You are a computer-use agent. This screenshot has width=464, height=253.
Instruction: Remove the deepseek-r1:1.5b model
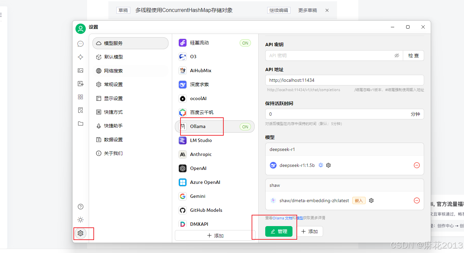(x=417, y=165)
